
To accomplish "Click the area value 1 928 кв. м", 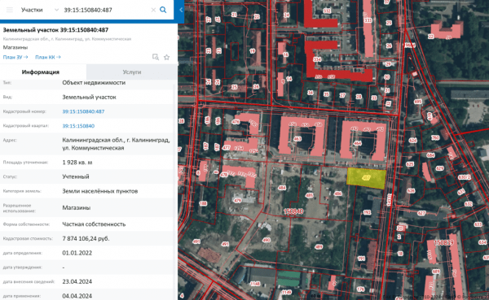I will click(x=77, y=162).
